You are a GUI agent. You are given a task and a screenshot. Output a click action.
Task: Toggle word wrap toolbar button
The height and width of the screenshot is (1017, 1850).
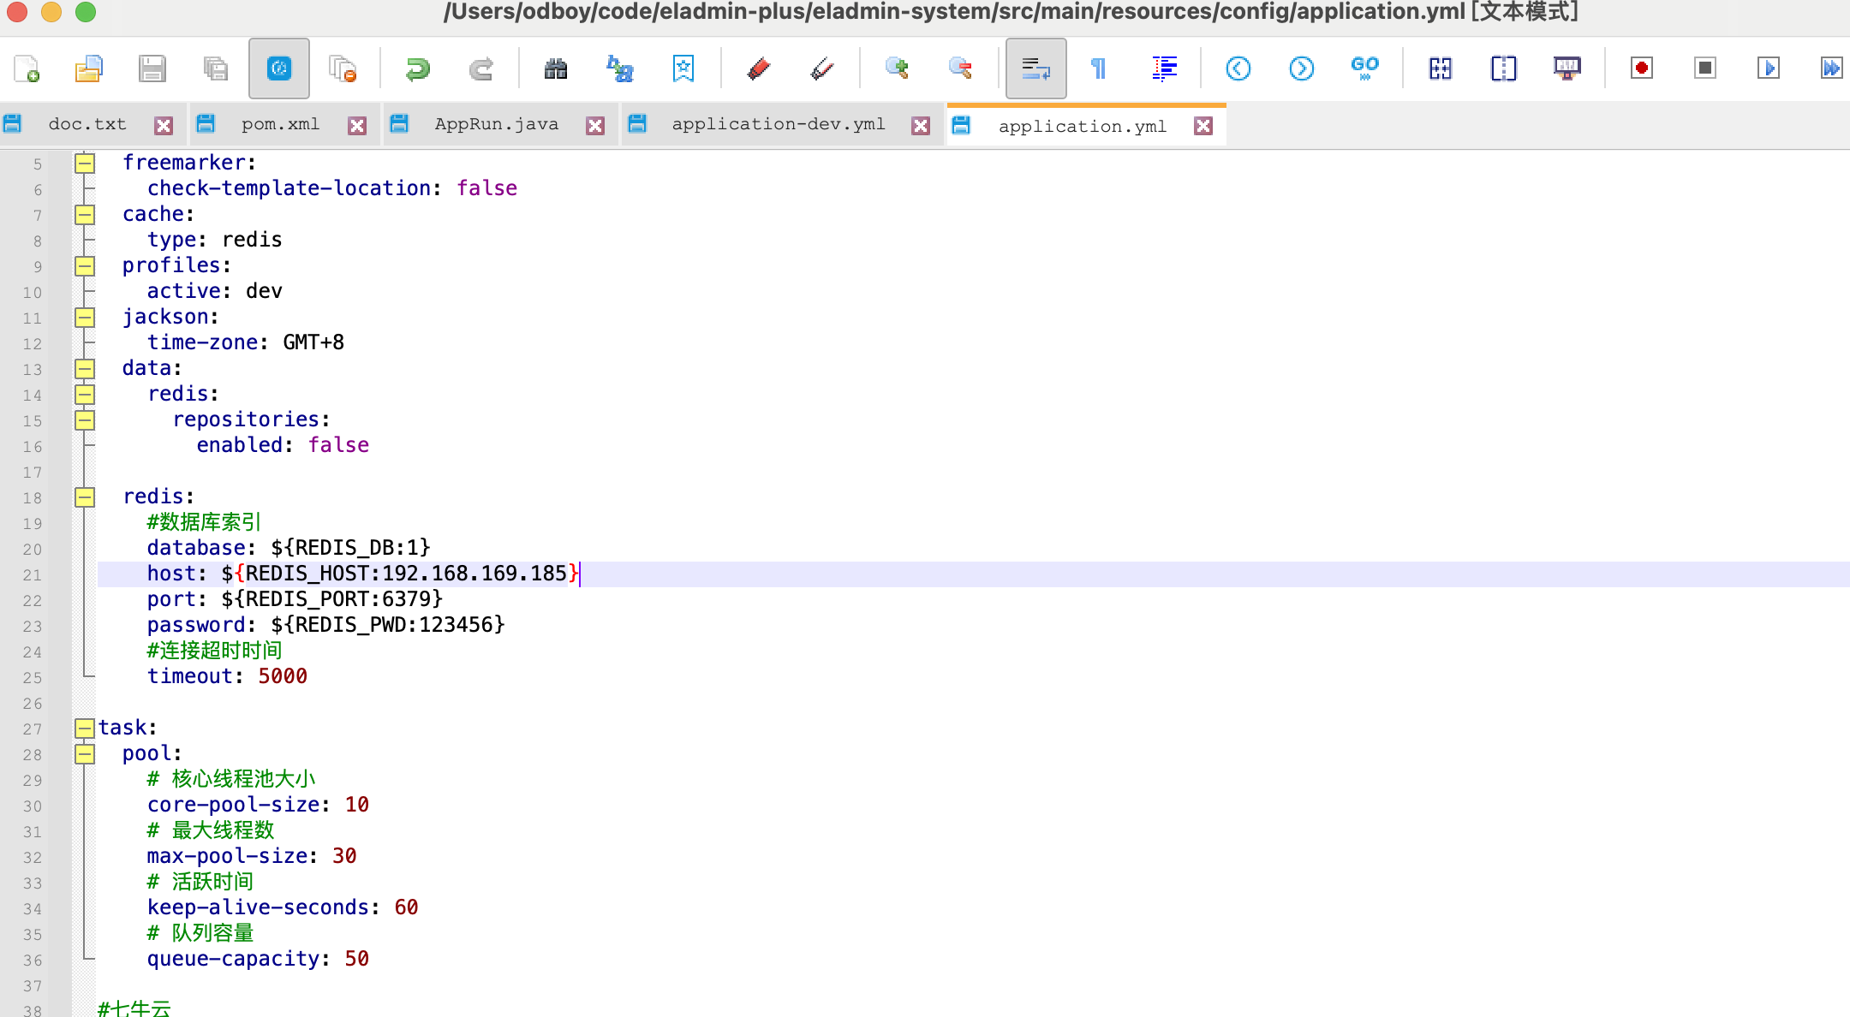tap(1035, 68)
